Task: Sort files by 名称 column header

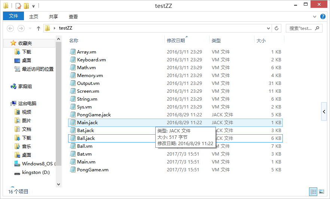Action: point(74,41)
